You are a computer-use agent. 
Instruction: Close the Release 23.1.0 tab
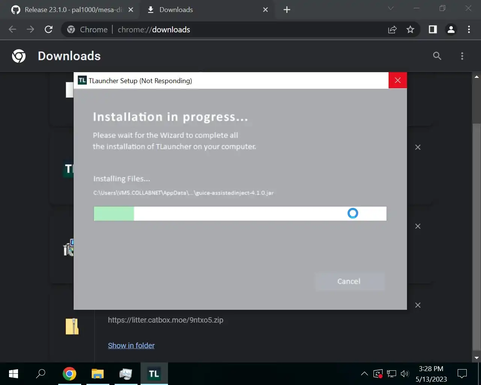point(131,10)
